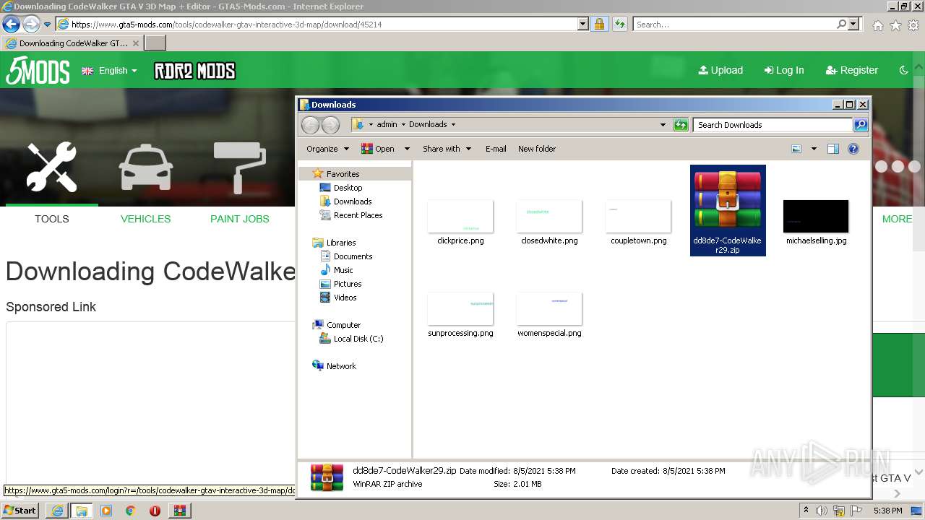Open Explorer help icon
Image resolution: width=925 pixels, height=520 pixels.
853,149
